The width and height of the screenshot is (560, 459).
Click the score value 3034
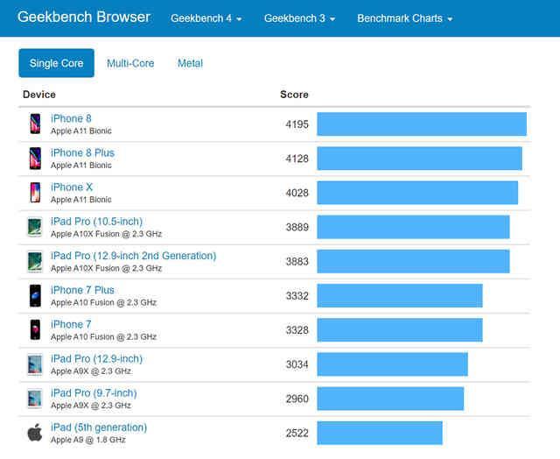(x=297, y=364)
